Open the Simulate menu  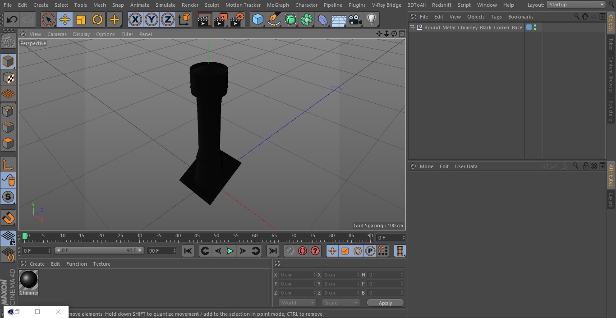(165, 5)
